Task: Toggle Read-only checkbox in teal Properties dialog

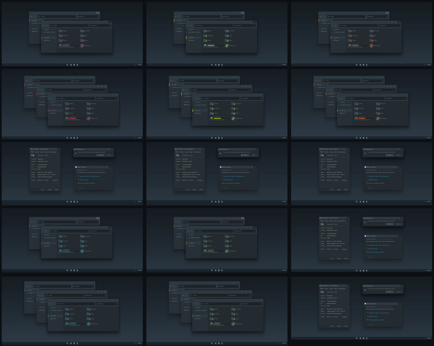Action: click(x=327, y=249)
